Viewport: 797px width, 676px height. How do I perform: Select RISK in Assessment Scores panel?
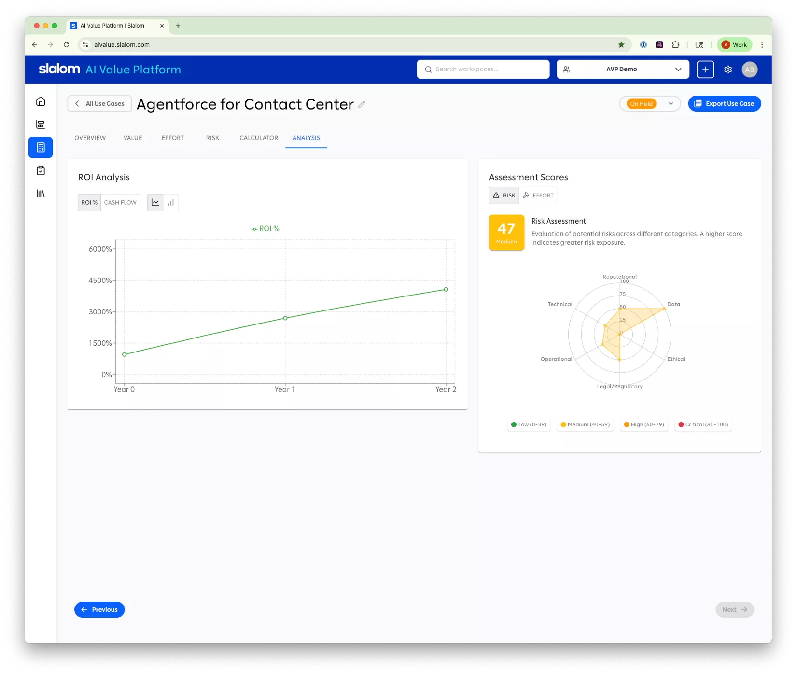coord(504,195)
